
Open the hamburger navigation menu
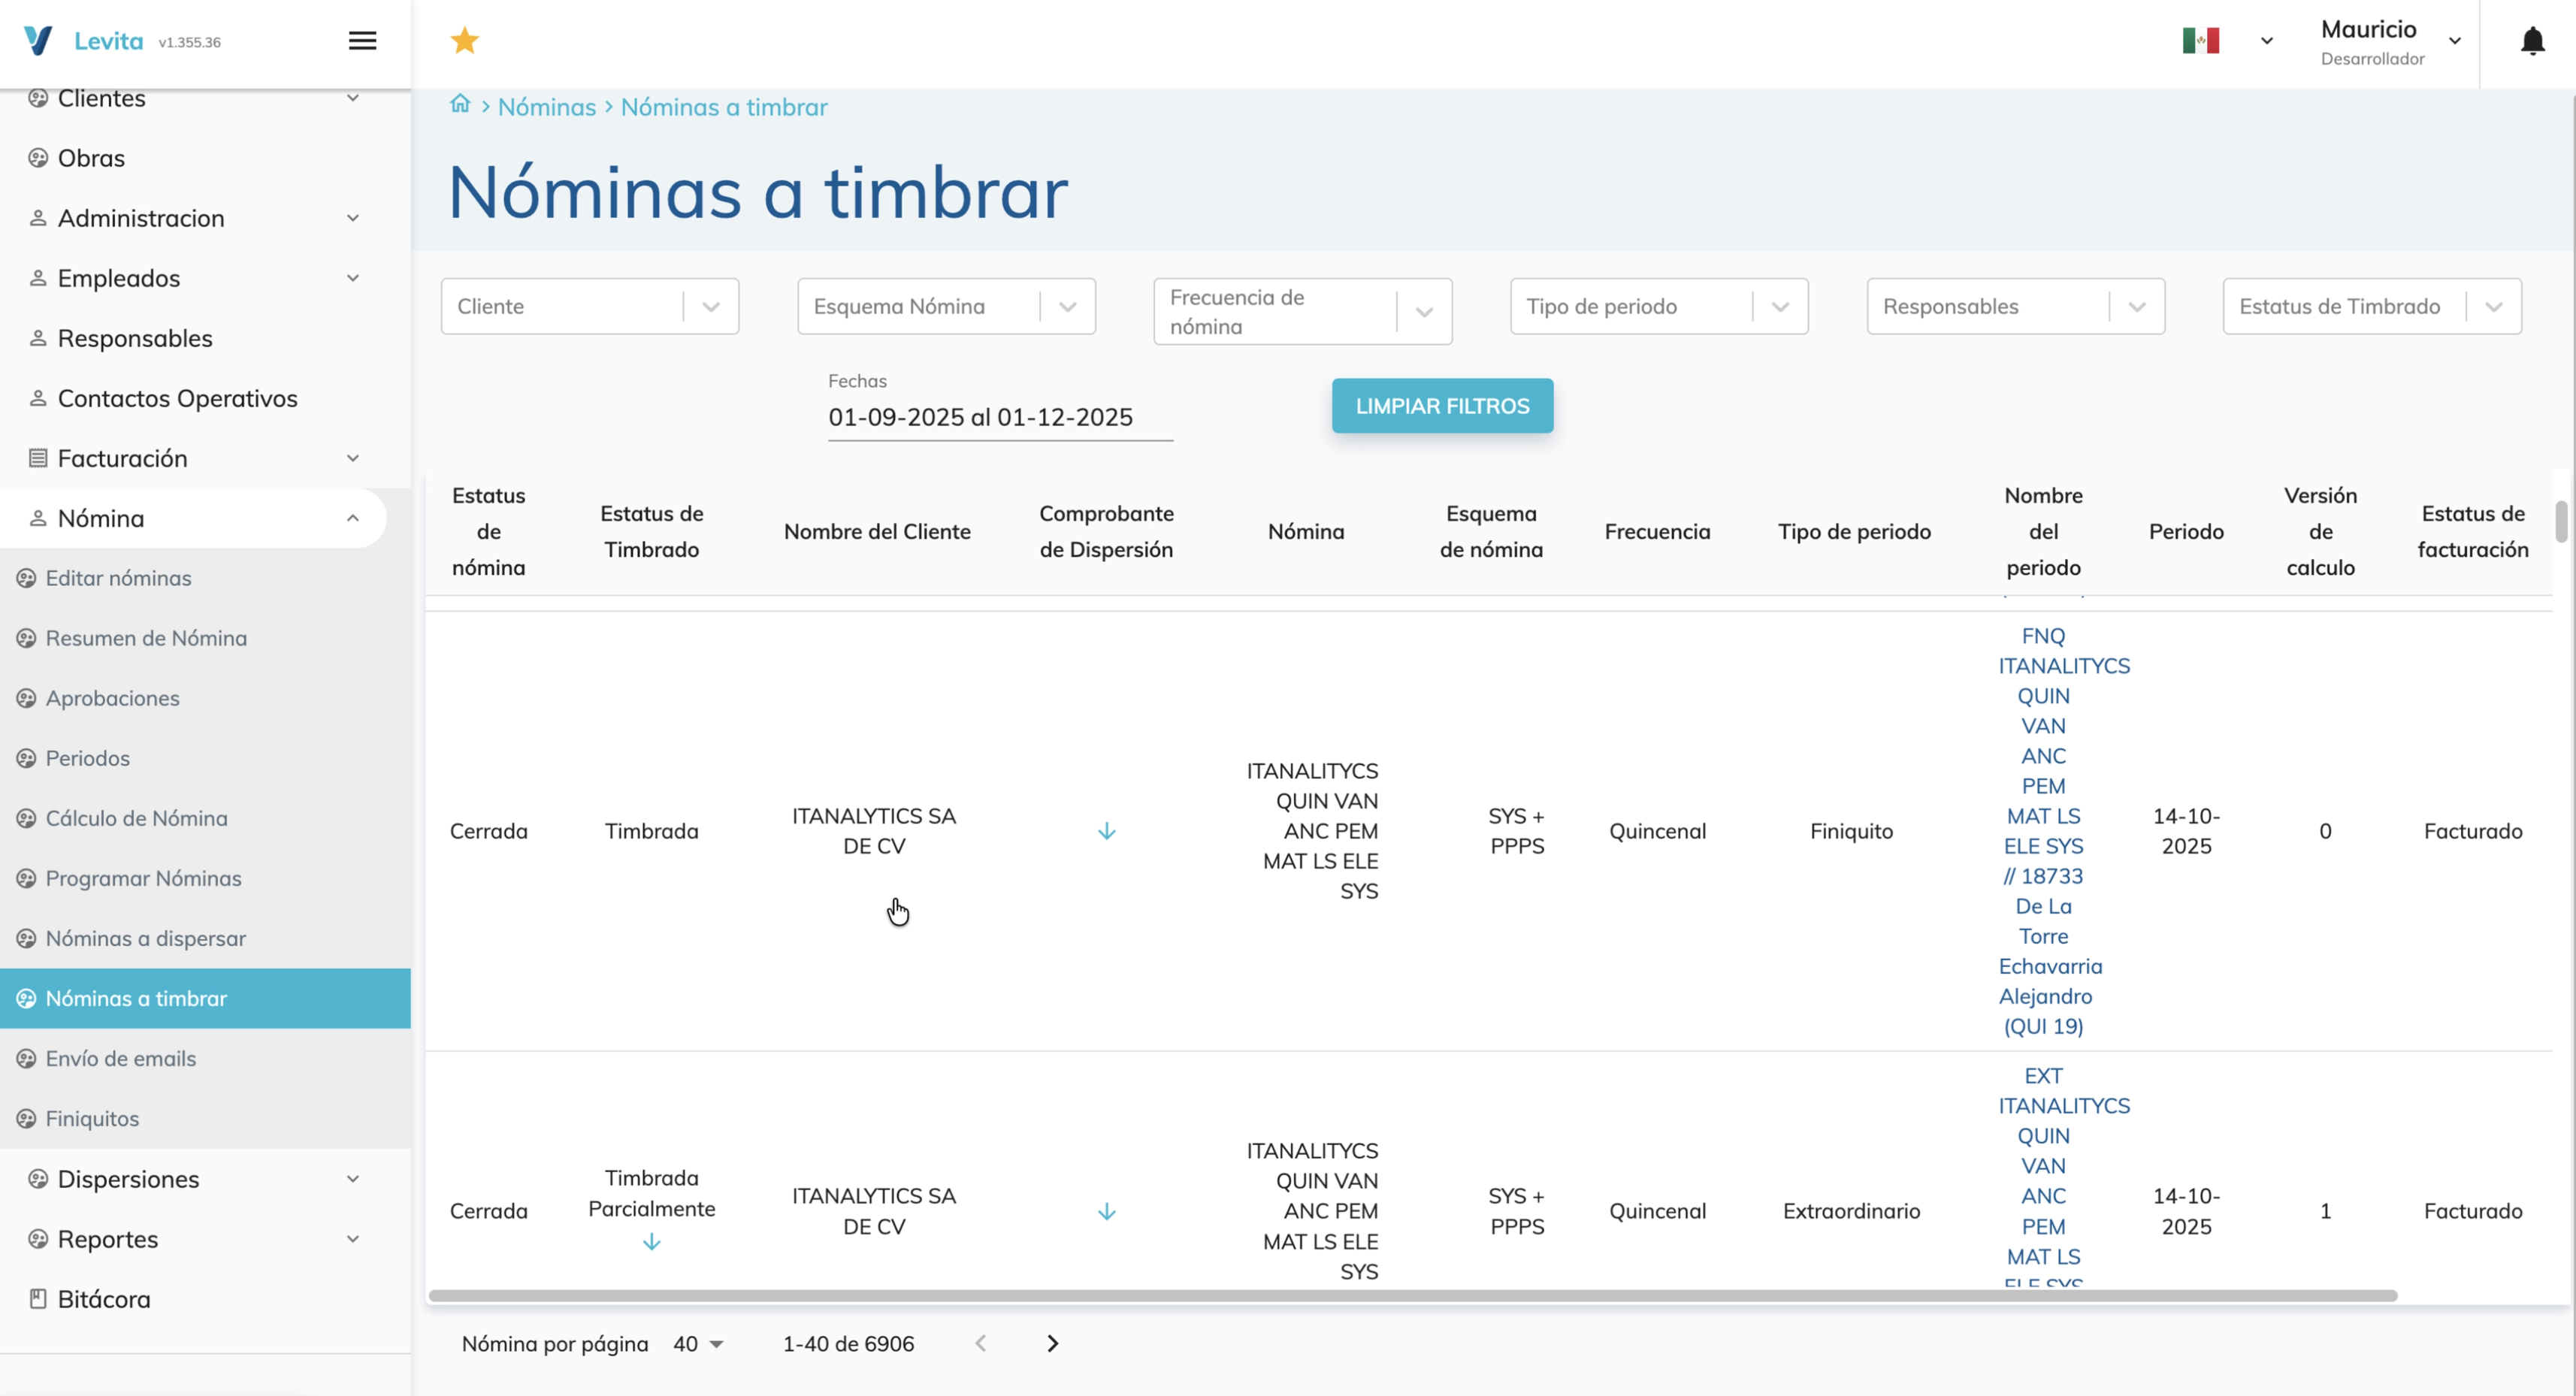click(362, 40)
